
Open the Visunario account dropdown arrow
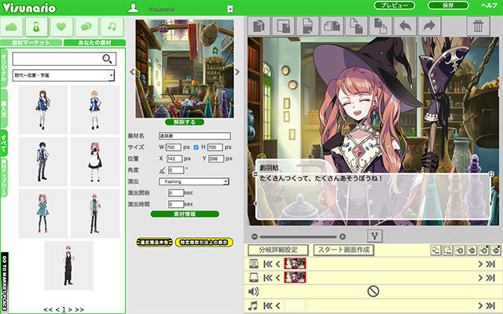(x=229, y=9)
